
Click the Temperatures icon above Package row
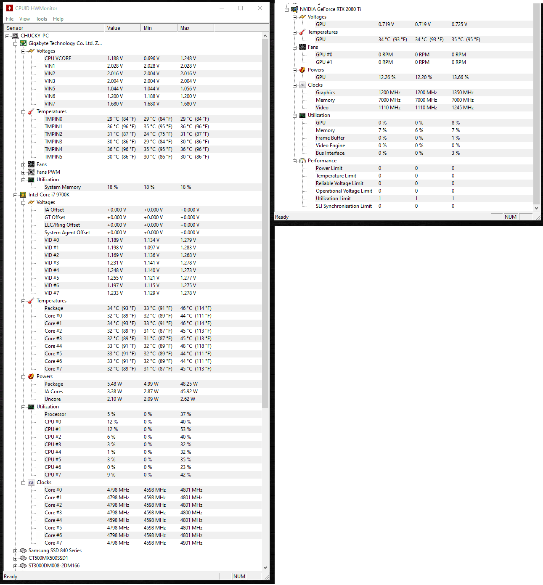(x=31, y=301)
